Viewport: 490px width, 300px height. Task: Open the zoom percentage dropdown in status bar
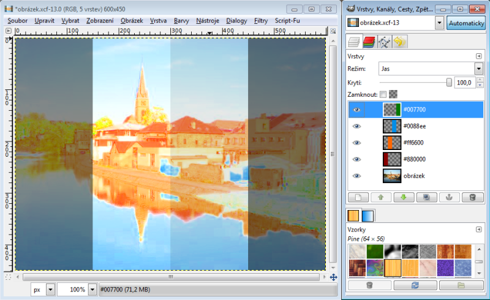click(92, 289)
